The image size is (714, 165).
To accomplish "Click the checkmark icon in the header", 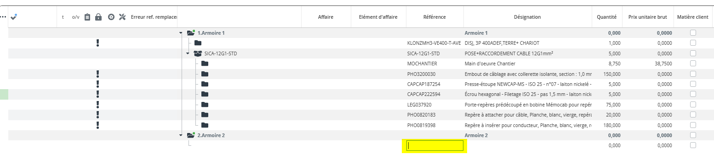I will click(13, 17).
